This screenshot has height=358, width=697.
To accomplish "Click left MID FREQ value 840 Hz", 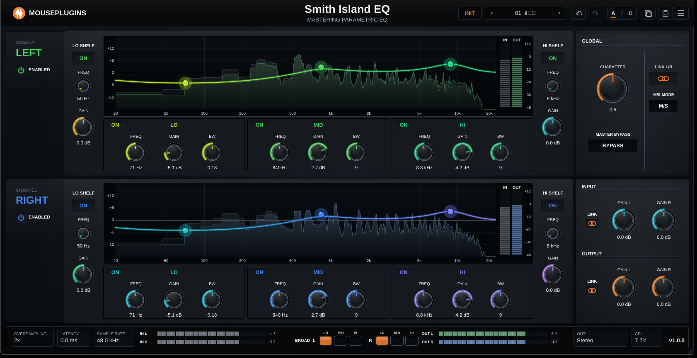I will (x=280, y=168).
